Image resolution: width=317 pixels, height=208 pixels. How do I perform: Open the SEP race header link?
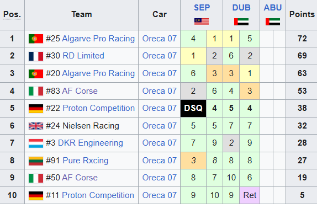pyautogui.click(x=202, y=8)
